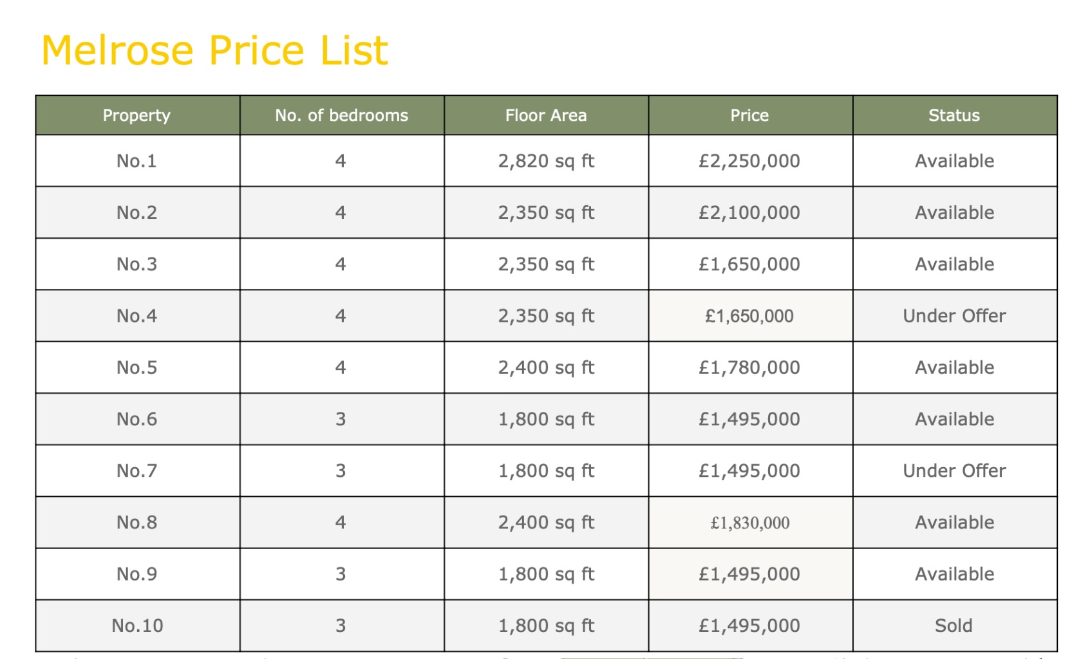Viewport: 1081px width, 659px height.
Task: Select the Property column header
Action: tap(138, 115)
